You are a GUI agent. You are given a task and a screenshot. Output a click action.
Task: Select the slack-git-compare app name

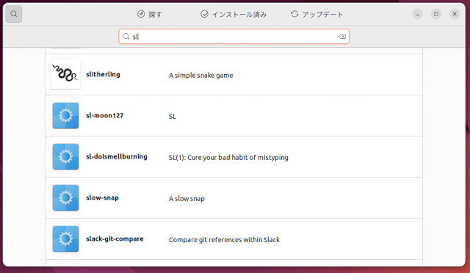(115, 239)
